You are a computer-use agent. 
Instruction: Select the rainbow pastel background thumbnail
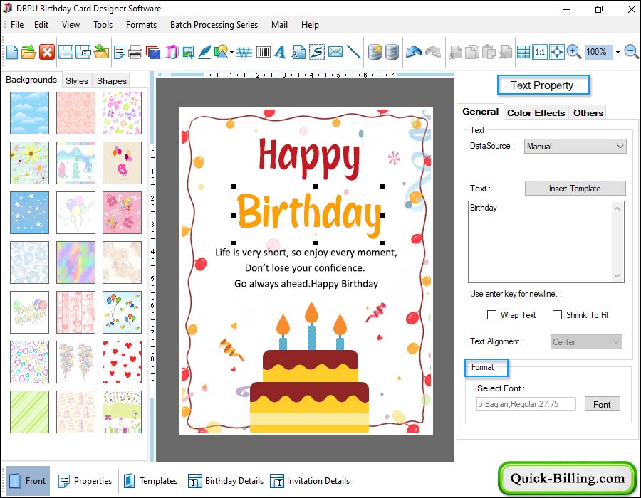click(75, 263)
